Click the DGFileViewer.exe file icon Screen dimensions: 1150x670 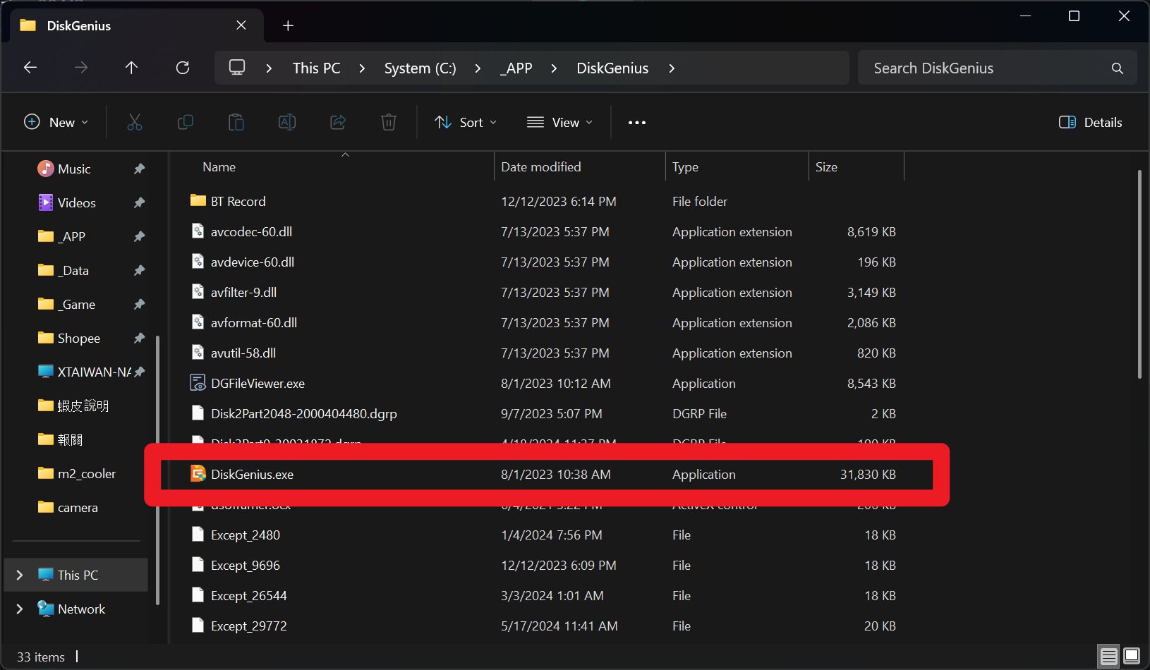click(198, 383)
